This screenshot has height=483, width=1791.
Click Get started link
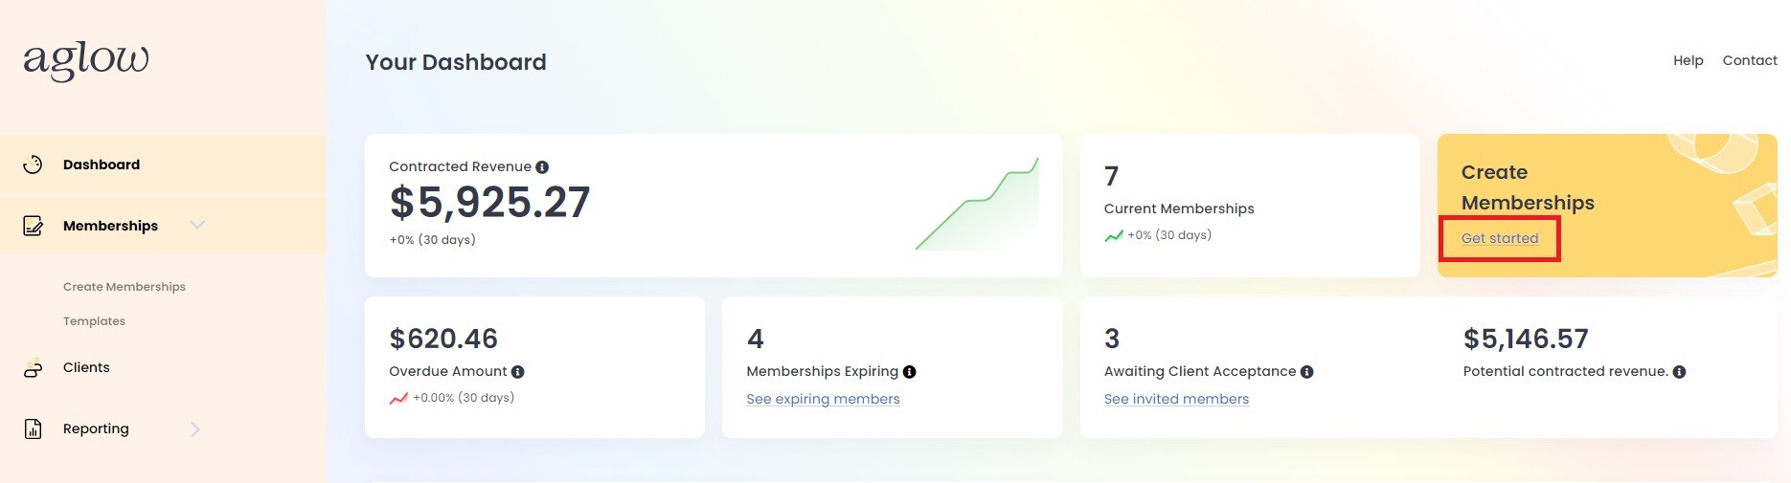pyautogui.click(x=1500, y=238)
